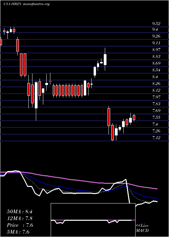Click the last red candlestick on the right
Screen dimensions: 169x237
tap(134, 117)
